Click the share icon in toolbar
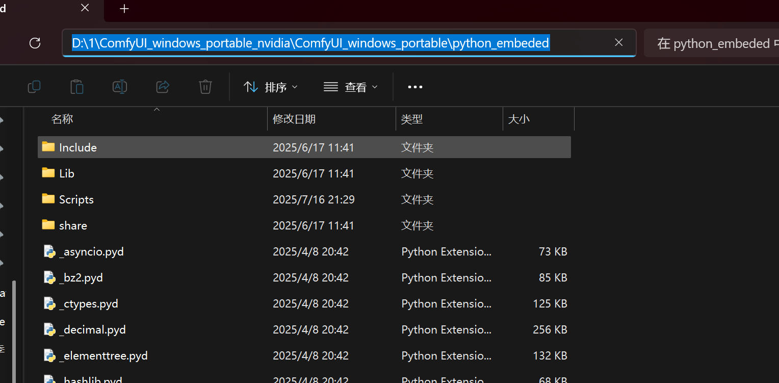Screen dimensions: 779x383 click(163, 87)
